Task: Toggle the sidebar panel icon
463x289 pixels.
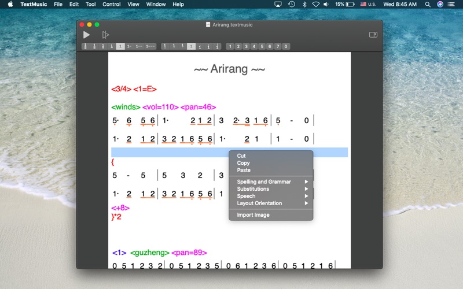Action: (x=373, y=35)
